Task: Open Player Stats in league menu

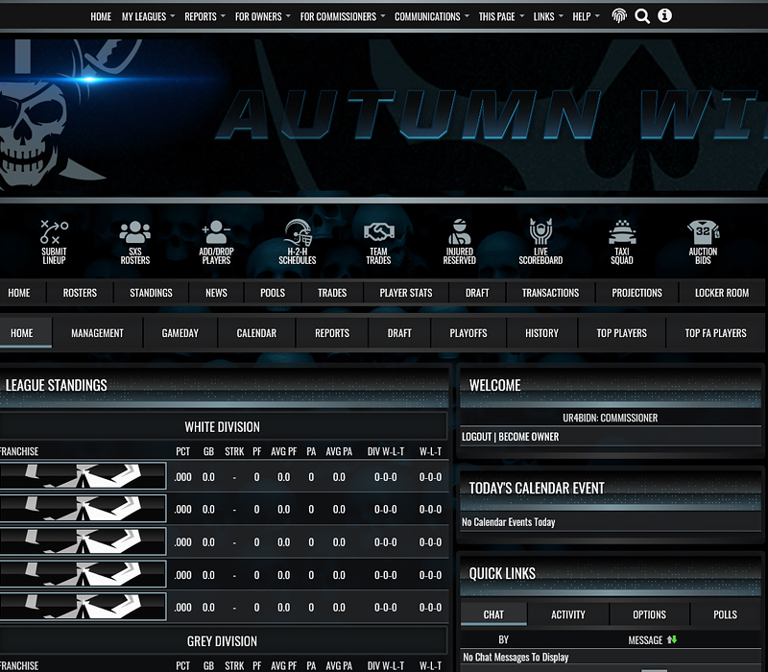Action: click(405, 293)
